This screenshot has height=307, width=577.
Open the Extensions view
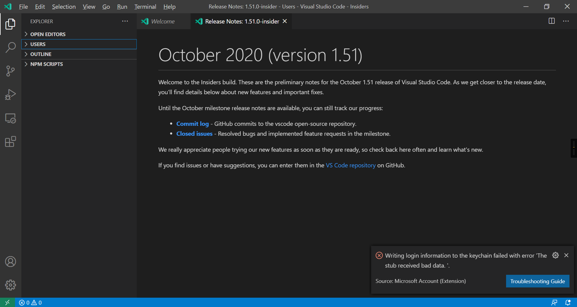point(11,141)
